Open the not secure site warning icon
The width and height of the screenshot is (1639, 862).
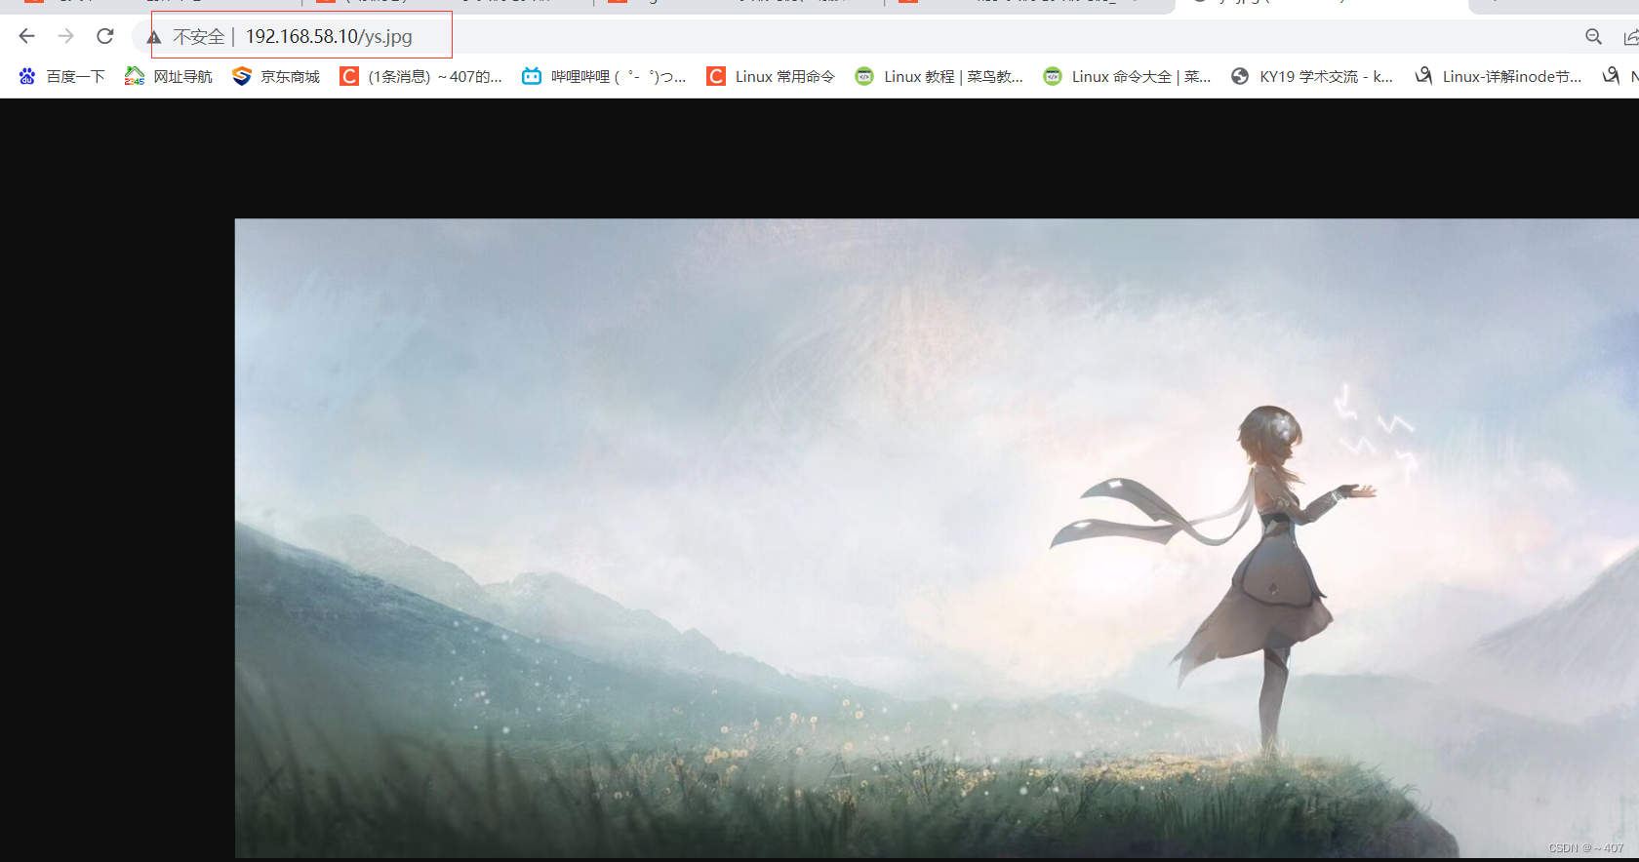point(154,37)
